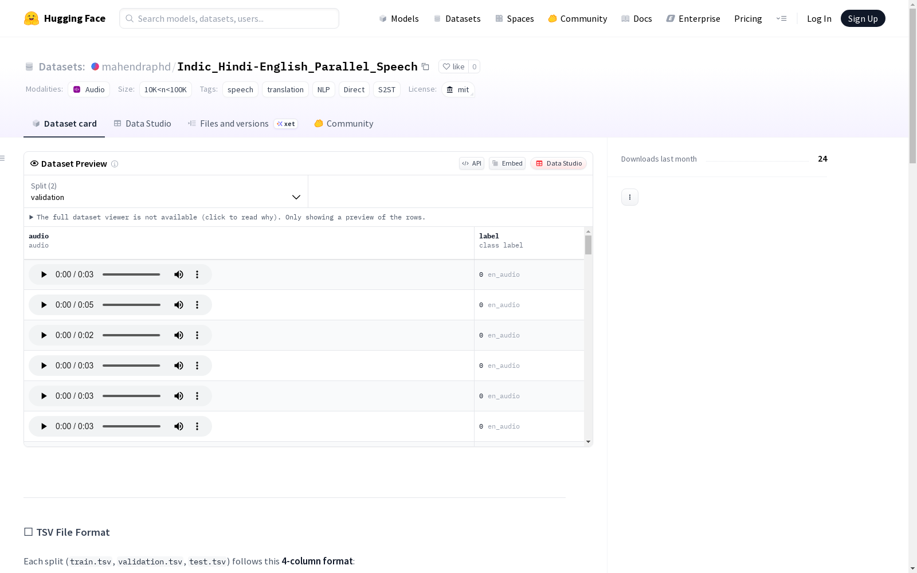Expand the full dataset viewer notice
The image size is (917, 573).
[228, 217]
